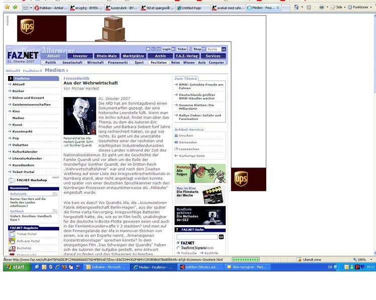This screenshot has height=300, width=376.
Task: Switch to the kunstrubrik - iBY tab
Action: [122, 8]
